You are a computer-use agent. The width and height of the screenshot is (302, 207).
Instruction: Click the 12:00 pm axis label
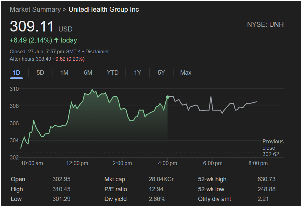[77, 163]
